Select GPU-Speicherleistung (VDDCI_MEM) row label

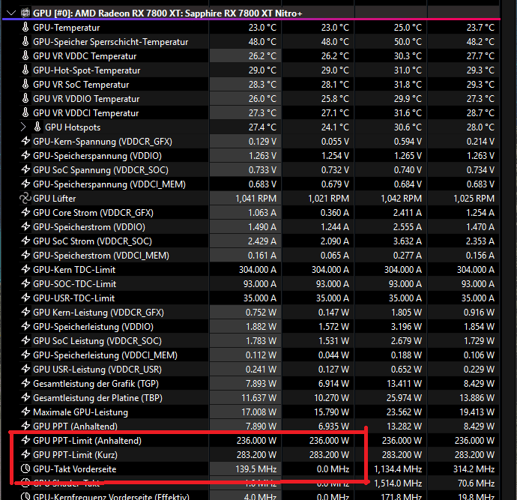[105, 355]
